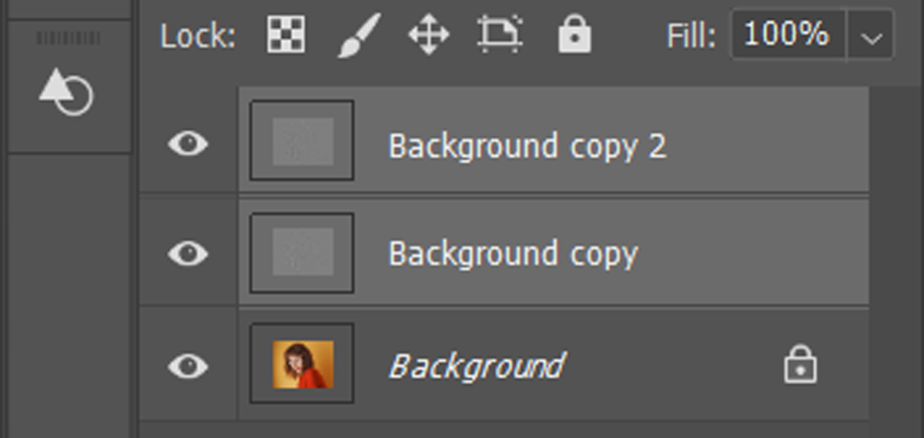Click the Background copy 2 layer thumbnail

302,141
